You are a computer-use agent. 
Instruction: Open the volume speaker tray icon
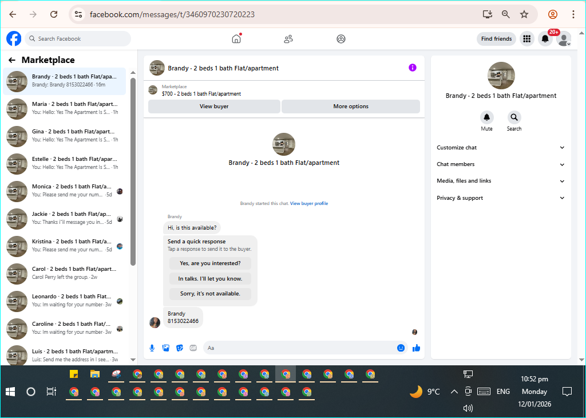(x=468, y=408)
